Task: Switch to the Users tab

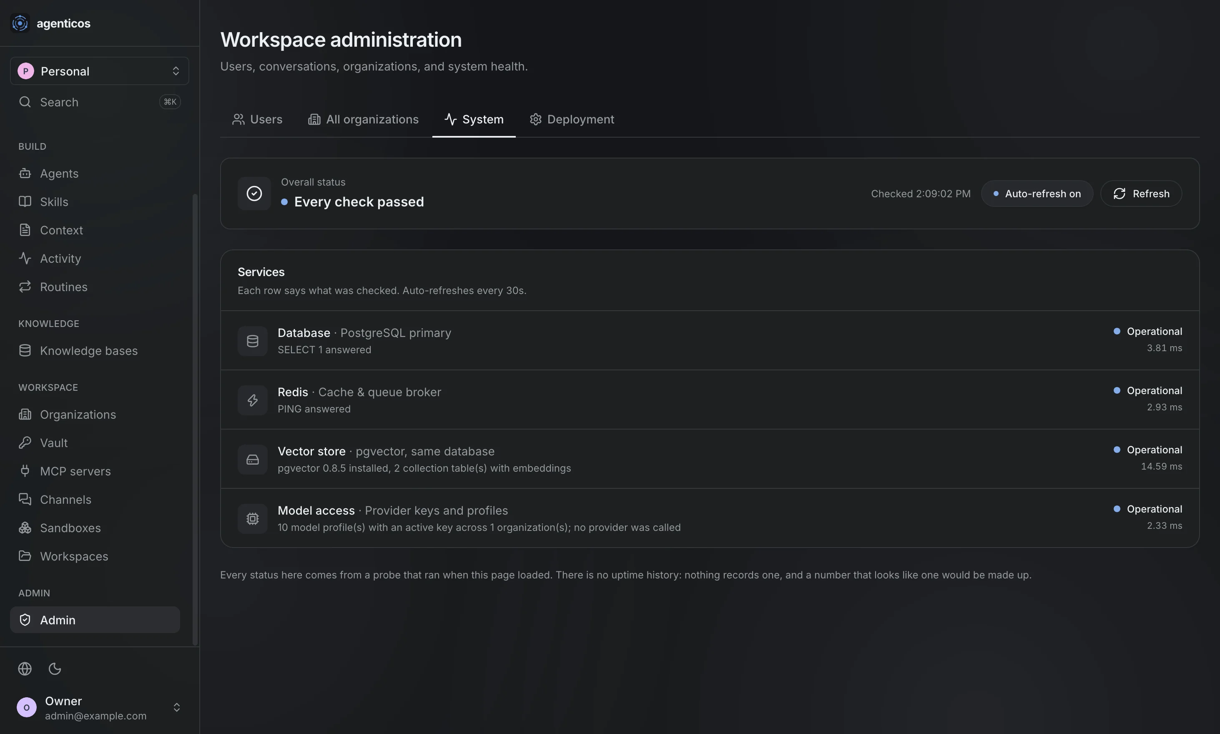Action: (x=257, y=119)
